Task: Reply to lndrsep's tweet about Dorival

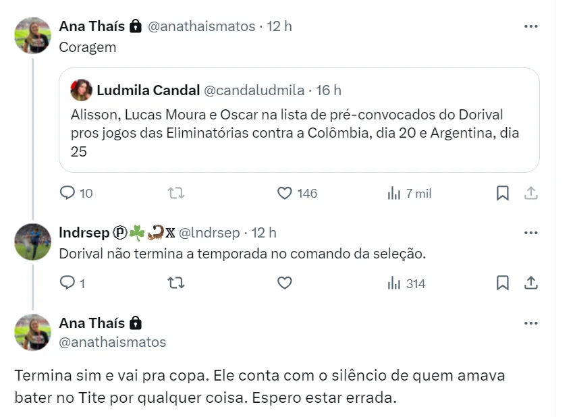Action: pyautogui.click(x=67, y=283)
